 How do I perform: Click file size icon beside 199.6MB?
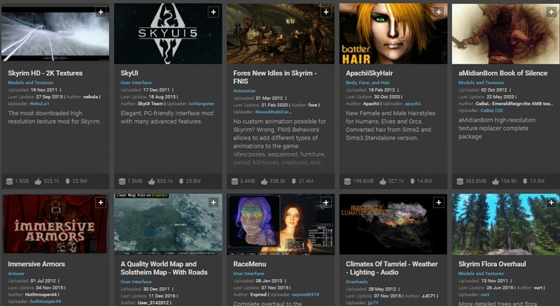click(x=347, y=182)
